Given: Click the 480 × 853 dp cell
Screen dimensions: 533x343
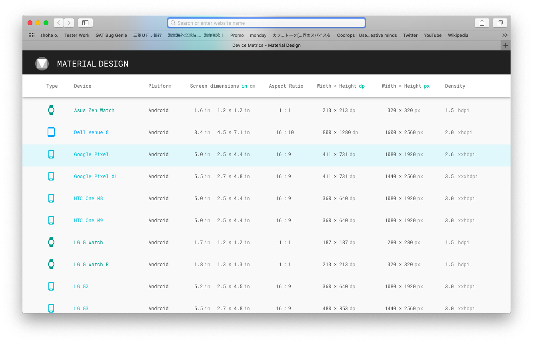Looking at the screenshot, I should pyautogui.click(x=339, y=309).
